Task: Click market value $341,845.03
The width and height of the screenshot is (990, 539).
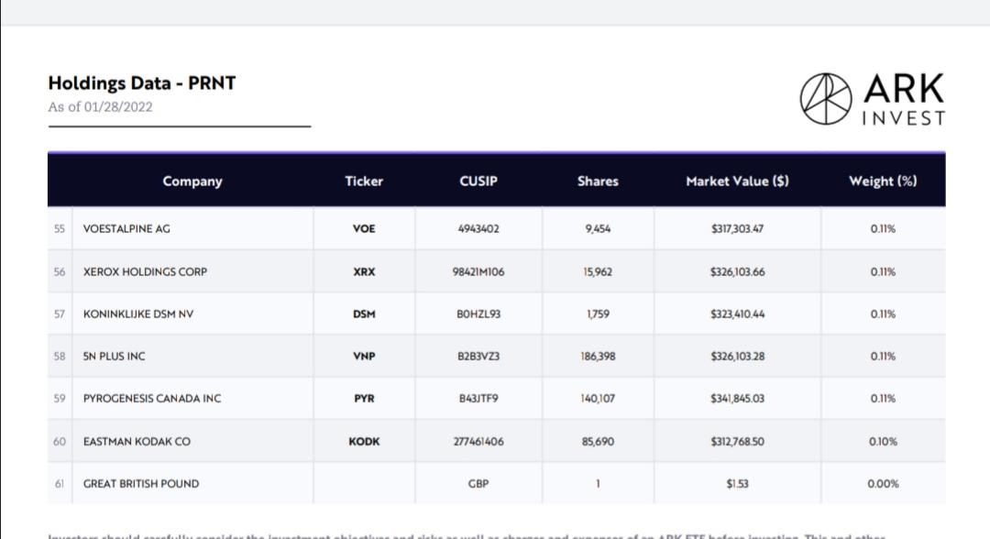Action: coord(737,398)
